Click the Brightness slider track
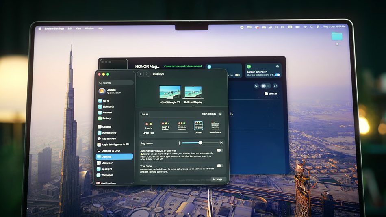Image resolution: width=386 pixels, height=217 pixels. point(200,143)
